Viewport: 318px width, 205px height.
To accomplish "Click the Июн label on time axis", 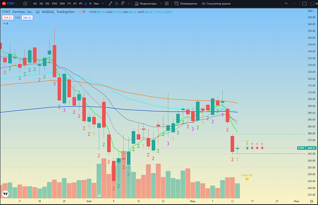I will [193, 201].
